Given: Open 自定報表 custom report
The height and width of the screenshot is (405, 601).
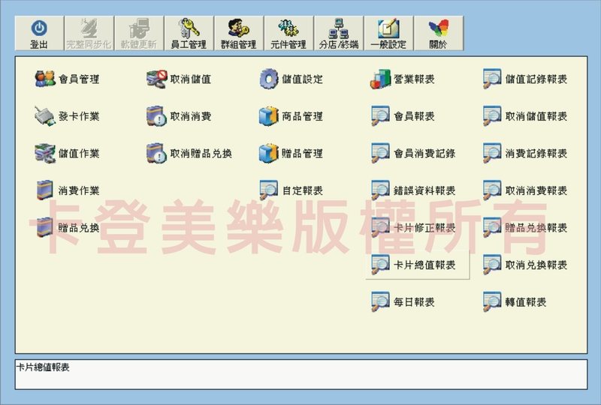Looking at the screenshot, I should click(291, 190).
